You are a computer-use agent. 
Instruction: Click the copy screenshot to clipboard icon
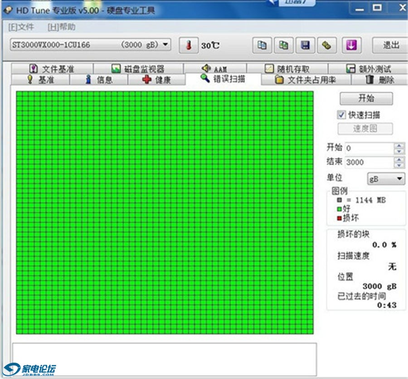coord(283,45)
